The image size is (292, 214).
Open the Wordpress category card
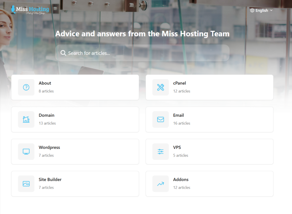coord(75,152)
